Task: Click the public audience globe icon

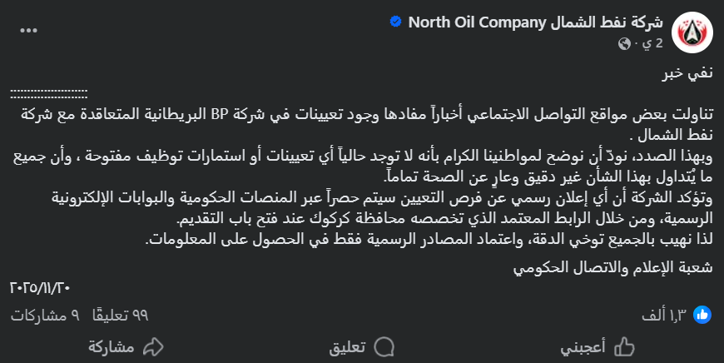Action: (624, 42)
